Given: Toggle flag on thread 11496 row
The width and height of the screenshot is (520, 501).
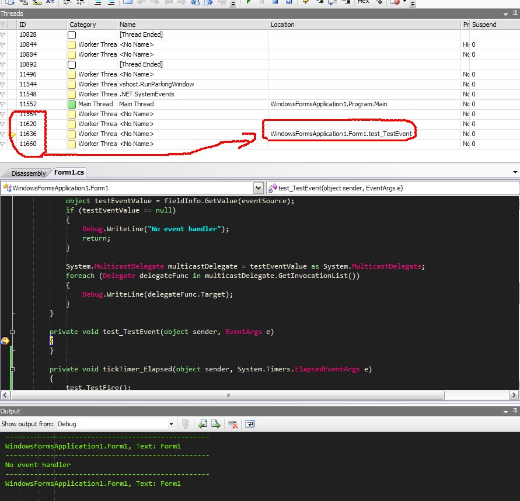Looking at the screenshot, I should tap(4, 74).
